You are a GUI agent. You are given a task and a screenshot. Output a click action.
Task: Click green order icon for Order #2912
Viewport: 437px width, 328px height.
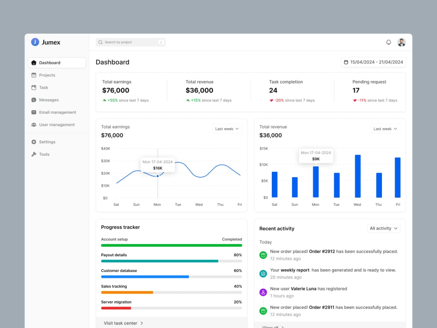point(263,255)
